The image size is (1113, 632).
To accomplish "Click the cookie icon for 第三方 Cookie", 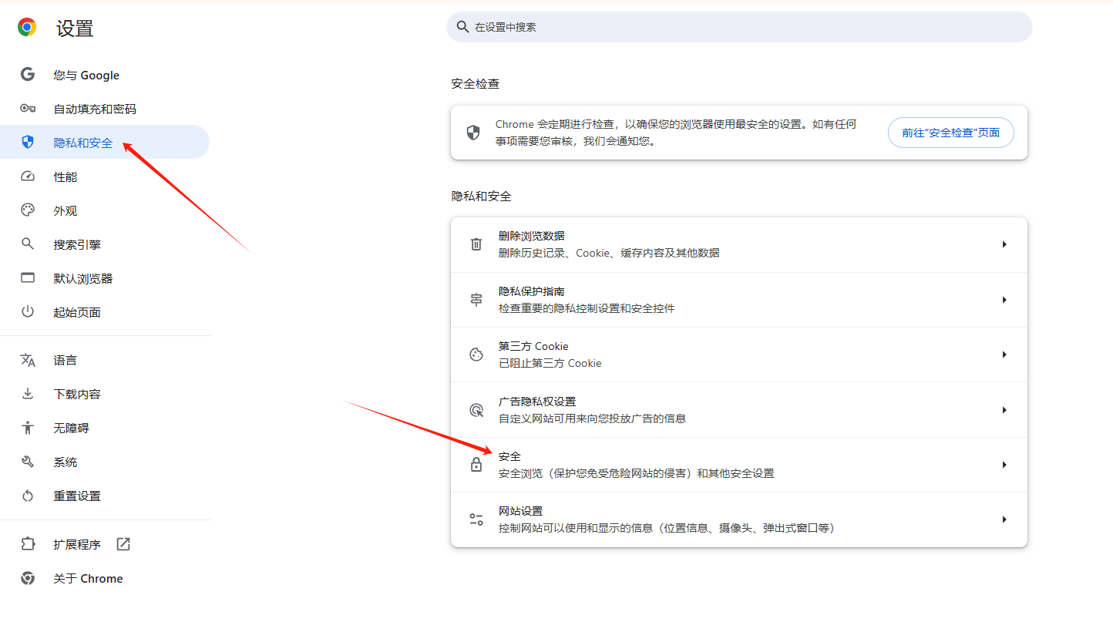I will pos(476,355).
